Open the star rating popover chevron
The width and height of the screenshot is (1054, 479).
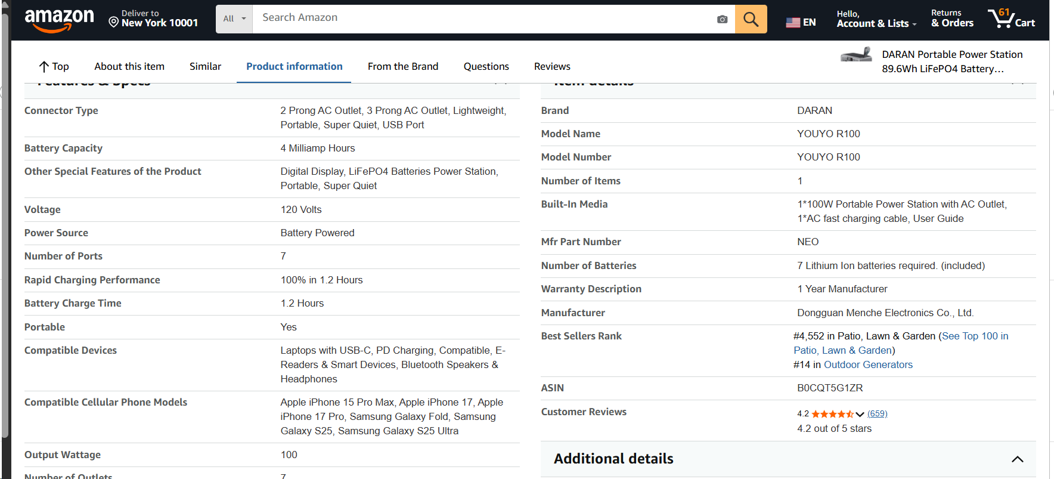tap(860, 414)
